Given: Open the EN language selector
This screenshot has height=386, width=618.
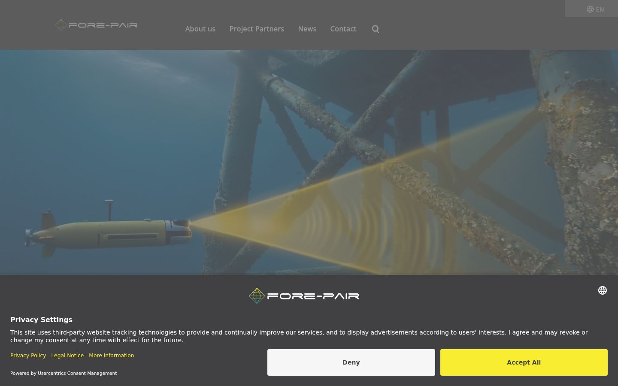Looking at the screenshot, I should (x=595, y=9).
